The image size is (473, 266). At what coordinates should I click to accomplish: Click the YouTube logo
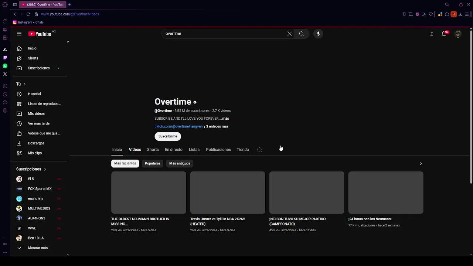[x=40, y=34]
